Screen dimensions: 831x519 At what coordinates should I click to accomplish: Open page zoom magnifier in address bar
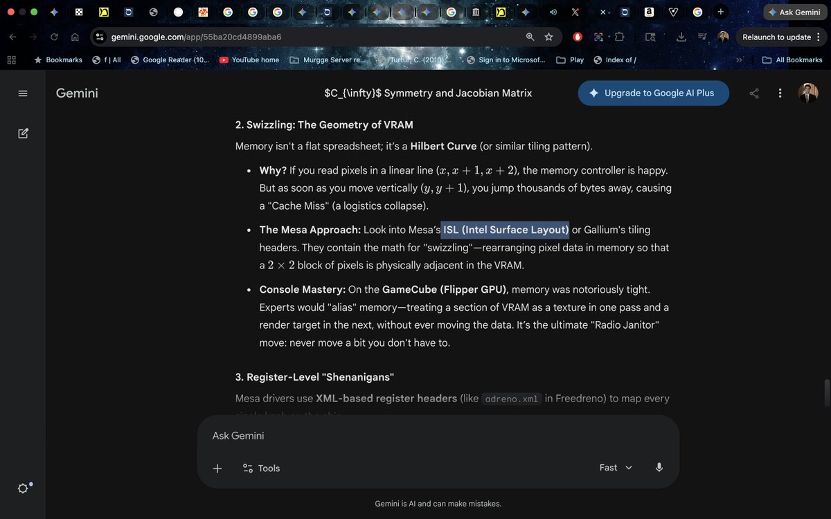(x=530, y=37)
